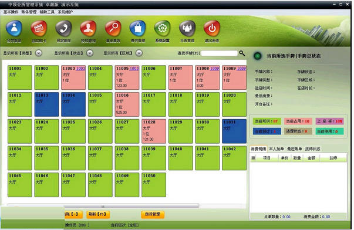Select available card 11001
354x230 pixels.
(x=20, y=77)
